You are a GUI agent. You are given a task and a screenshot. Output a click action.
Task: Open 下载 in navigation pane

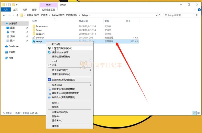click(12, 32)
